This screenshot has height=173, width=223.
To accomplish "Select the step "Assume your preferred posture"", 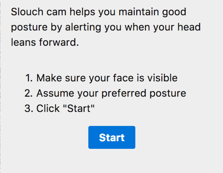I will coord(111,93).
